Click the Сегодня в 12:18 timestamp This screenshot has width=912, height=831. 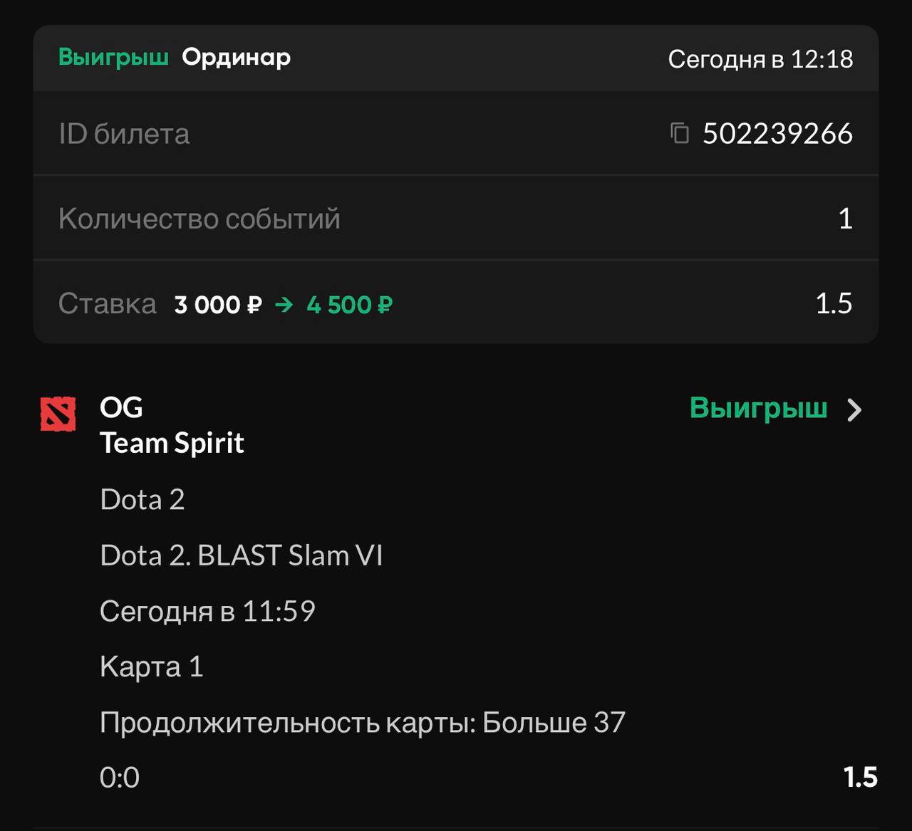760,59
